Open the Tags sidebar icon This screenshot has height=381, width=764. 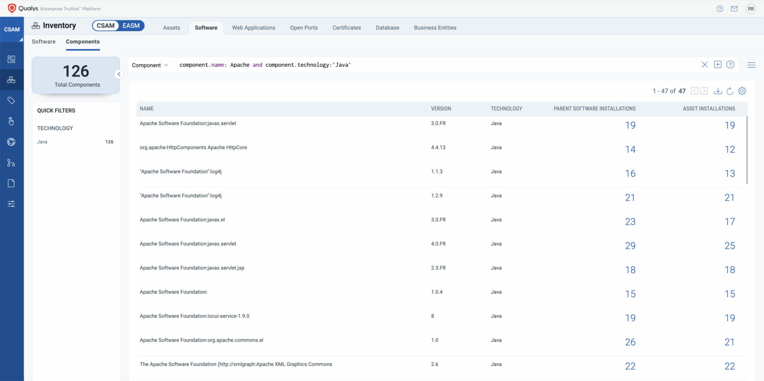tap(11, 99)
